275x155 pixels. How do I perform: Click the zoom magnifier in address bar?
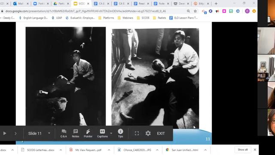tap(188, 11)
